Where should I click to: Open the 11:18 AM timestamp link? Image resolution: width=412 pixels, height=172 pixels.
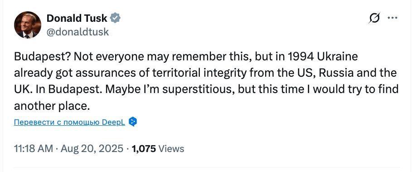point(34,148)
